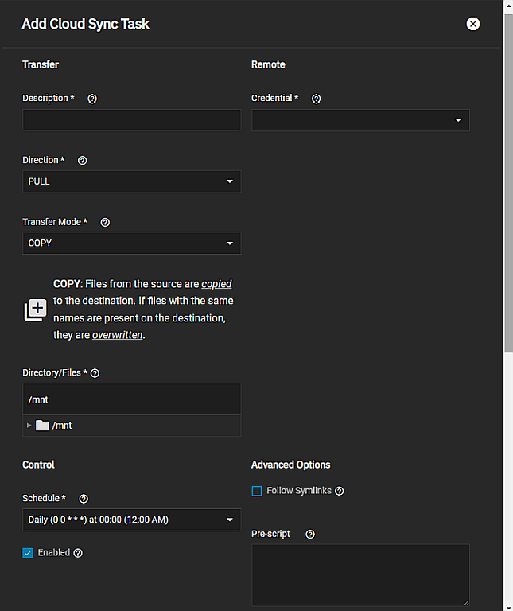Click into the Description text field
The width and height of the screenshot is (513, 611).
point(131,120)
